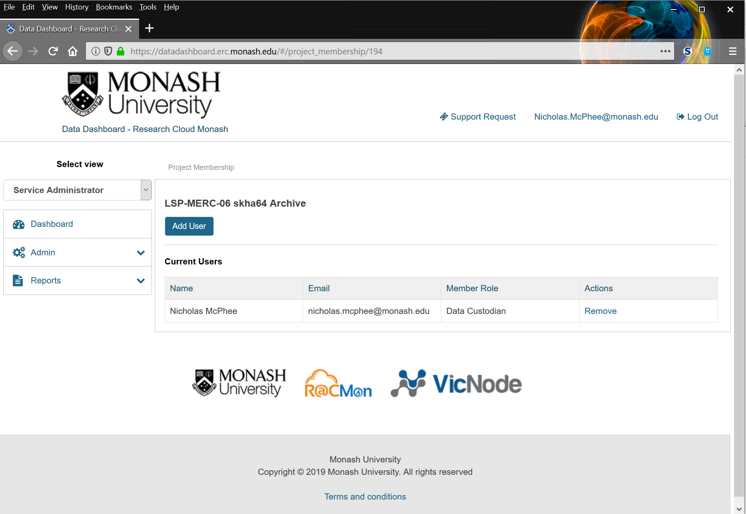
Task: Remove Nicholas McPhee from the project
Action: [600, 311]
